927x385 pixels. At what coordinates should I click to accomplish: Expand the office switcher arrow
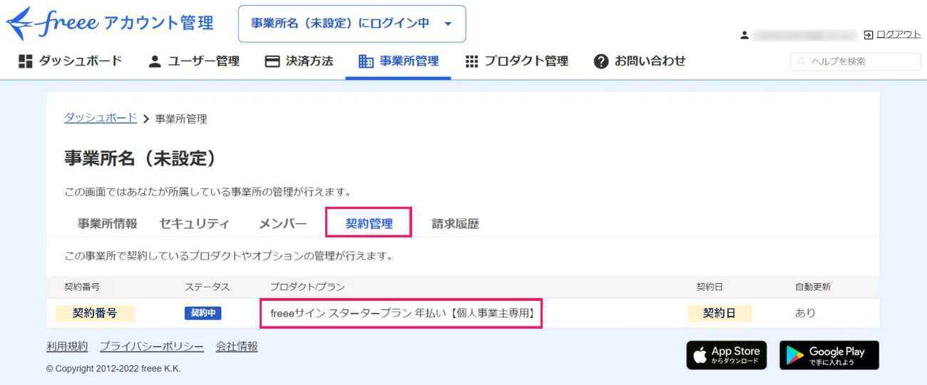(x=448, y=24)
